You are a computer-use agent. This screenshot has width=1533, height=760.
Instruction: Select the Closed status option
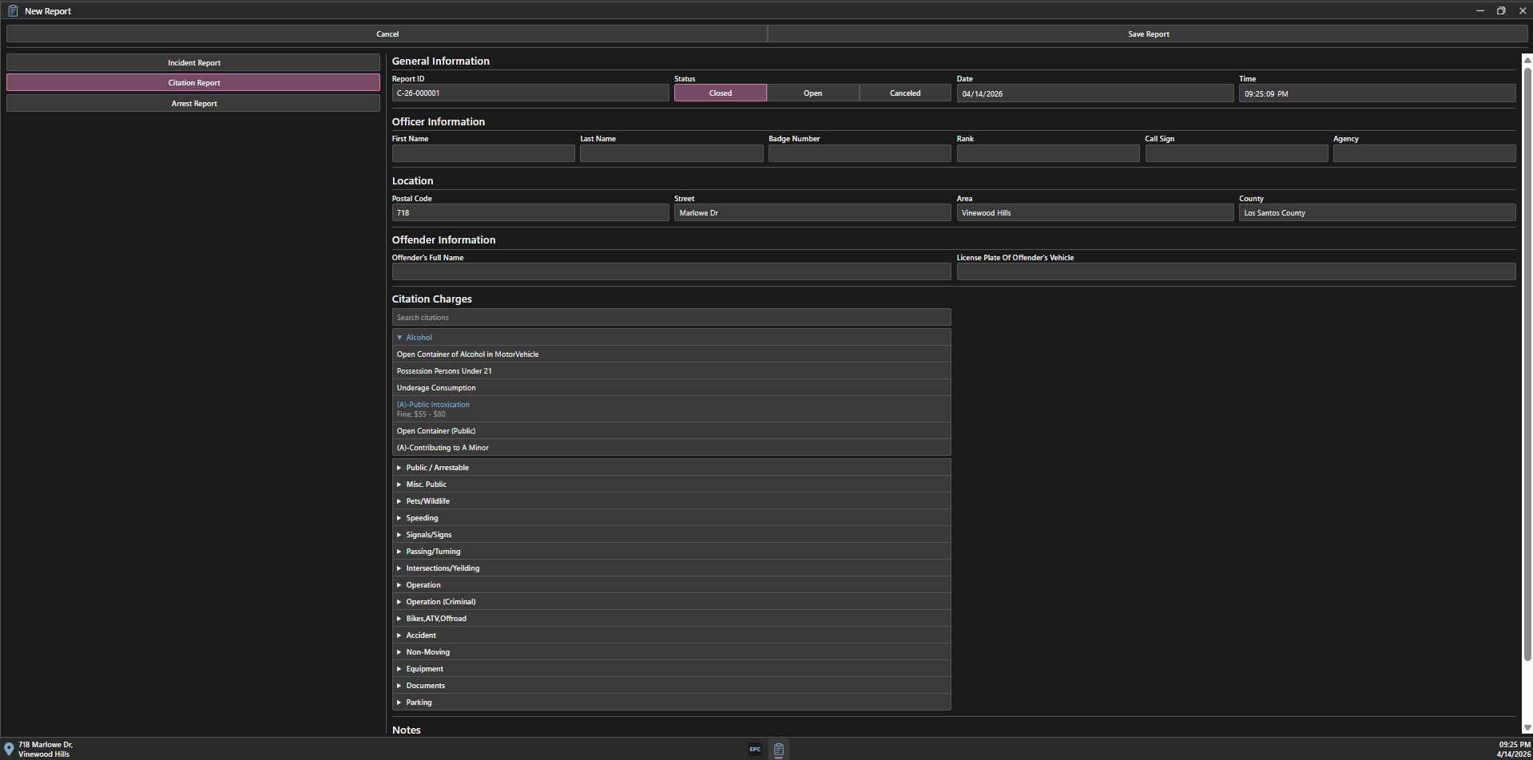click(x=720, y=93)
